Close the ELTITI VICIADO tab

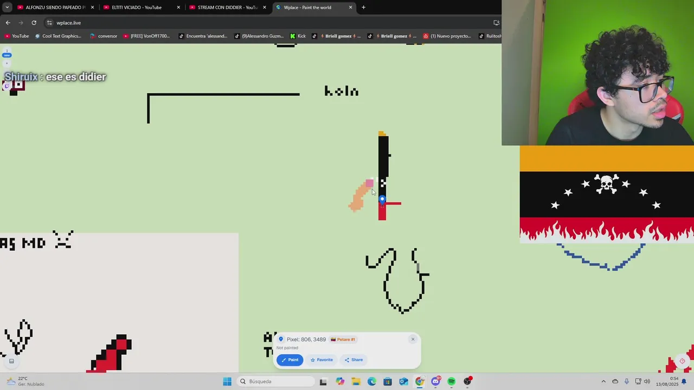point(178,8)
